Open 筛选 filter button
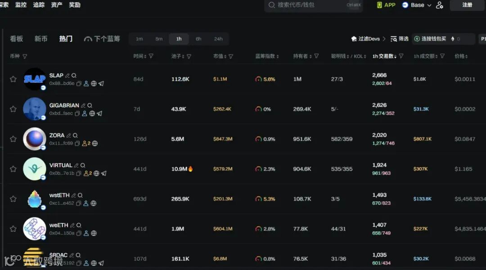Viewport: 486px width, 270px height. click(400, 39)
